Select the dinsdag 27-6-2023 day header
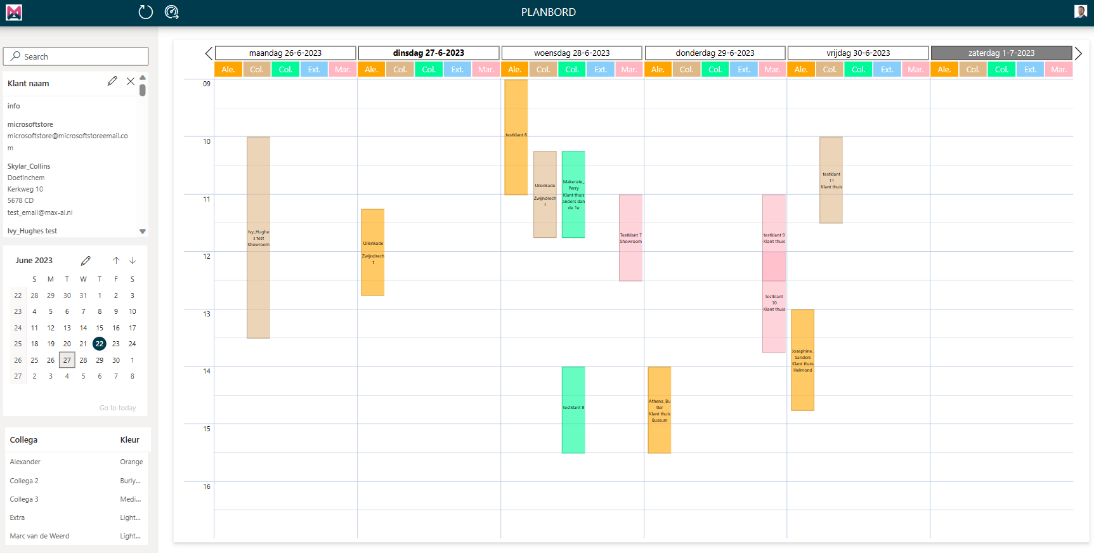Screen dimensions: 1094x553 tap(428, 53)
